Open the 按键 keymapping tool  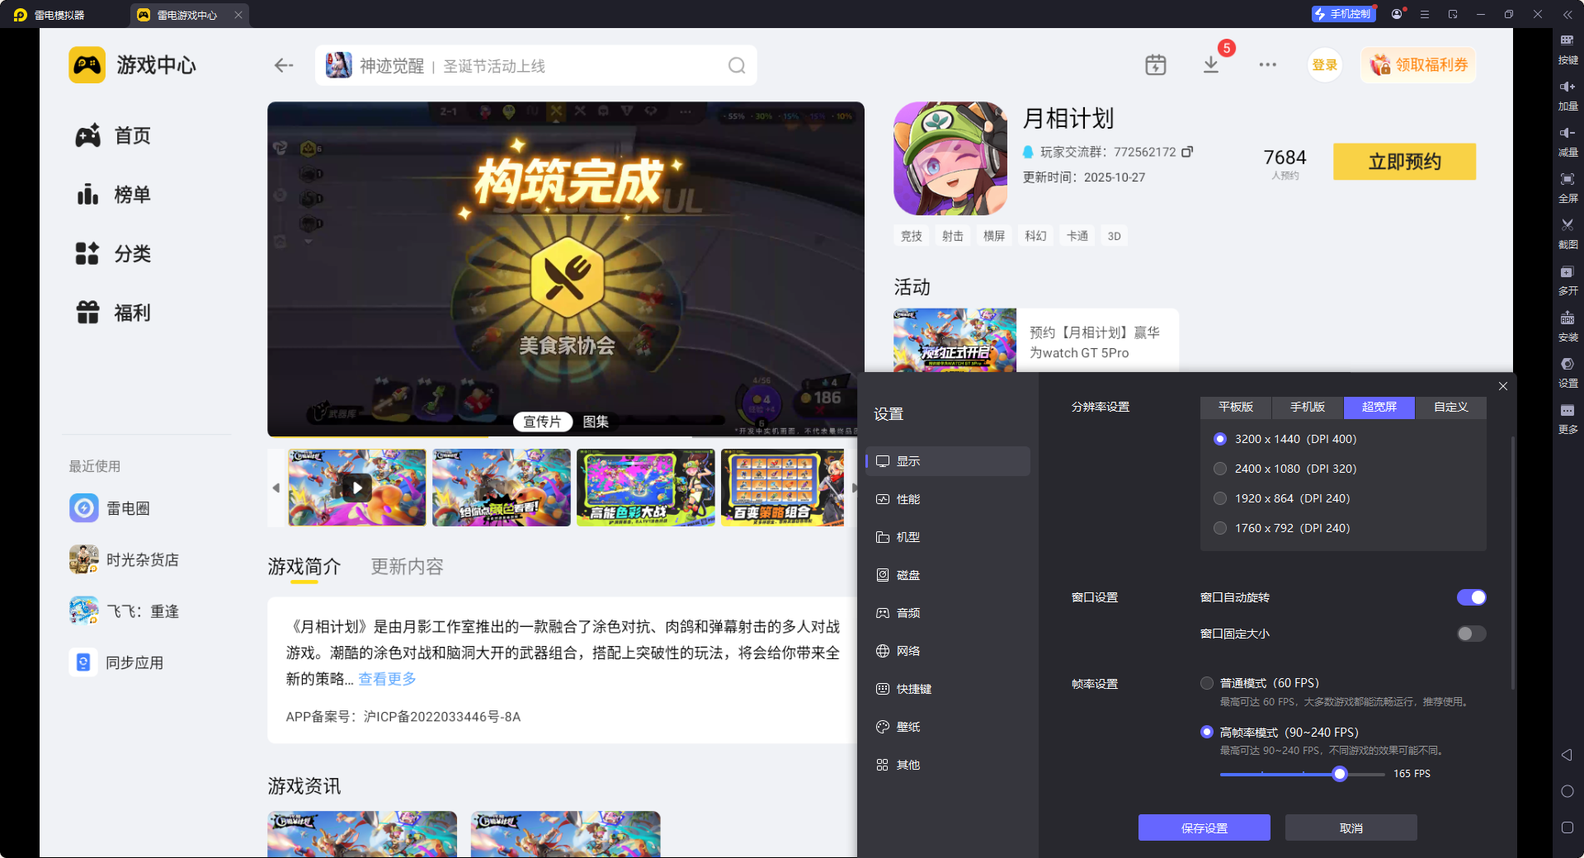click(1567, 49)
